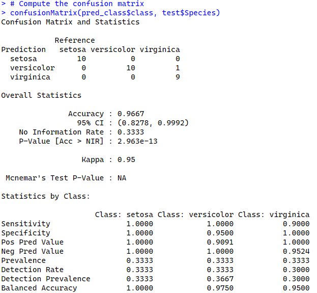The width and height of the screenshot is (317, 293).
Task: Click the 'Reference' column header label
Action: [75, 40]
